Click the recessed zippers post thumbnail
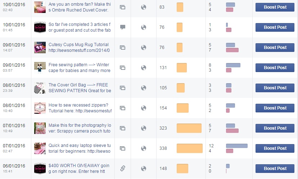298x179 pixels. click(40, 108)
